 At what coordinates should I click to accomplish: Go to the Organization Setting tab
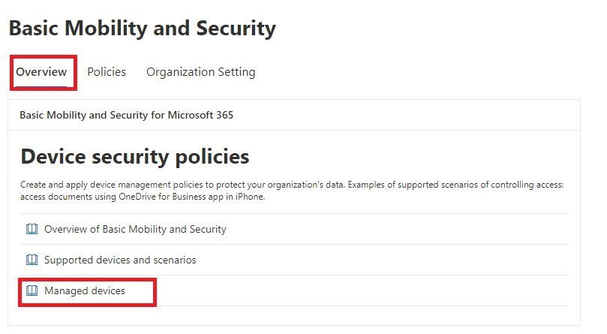200,72
